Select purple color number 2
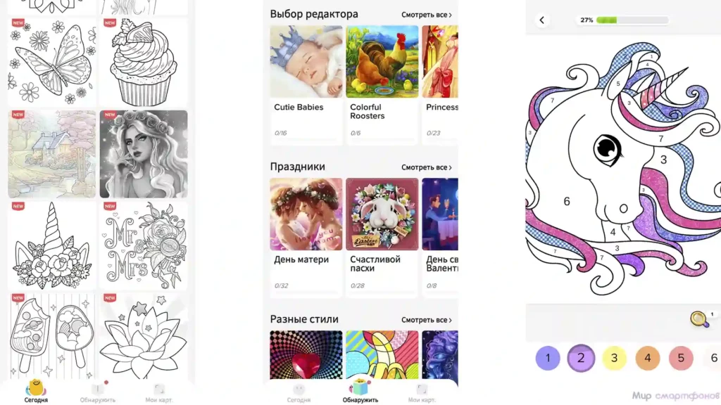 (x=581, y=358)
